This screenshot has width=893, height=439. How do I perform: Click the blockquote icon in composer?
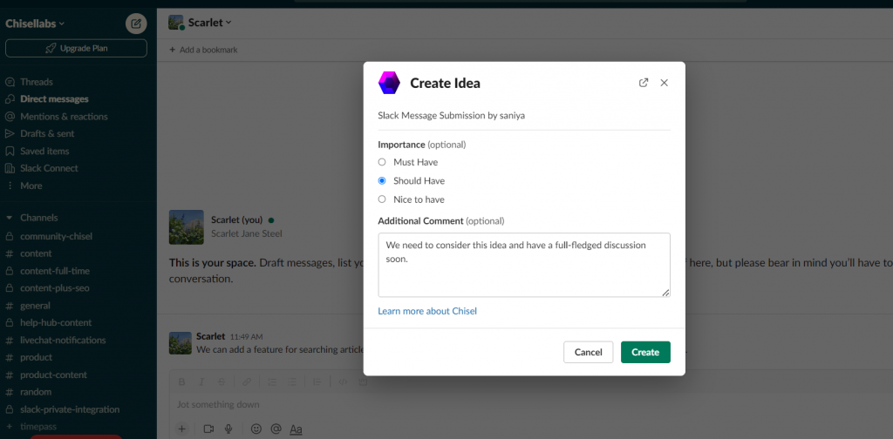317,382
